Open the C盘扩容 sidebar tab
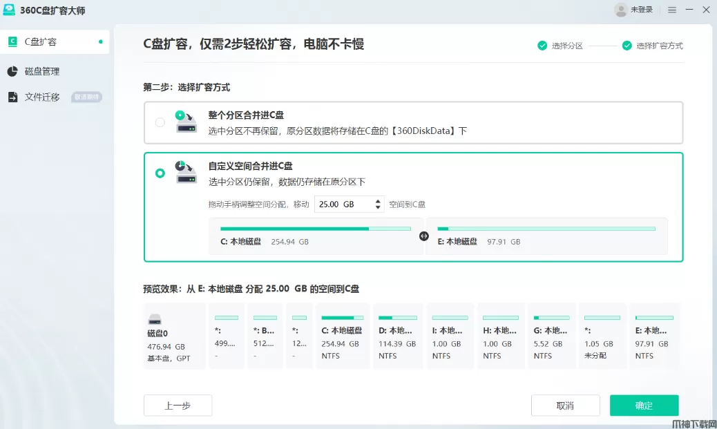The height and width of the screenshot is (429, 717). click(55, 42)
